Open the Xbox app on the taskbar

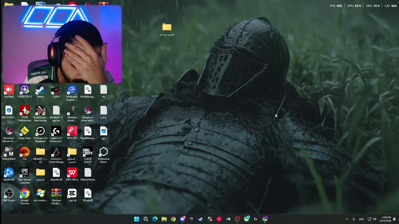click(246, 219)
